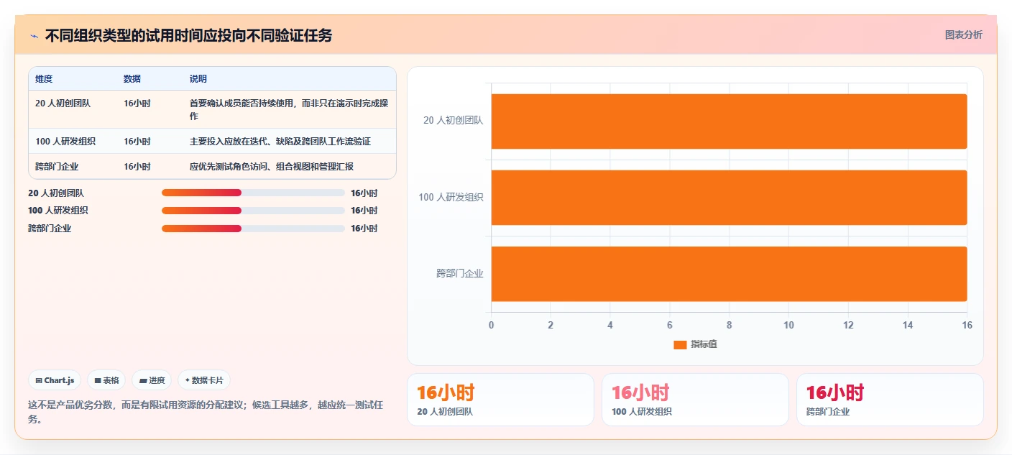This screenshot has width=1012, height=455.
Task: Open the red 16小时 card for 跨部门企业
Action: pos(890,400)
